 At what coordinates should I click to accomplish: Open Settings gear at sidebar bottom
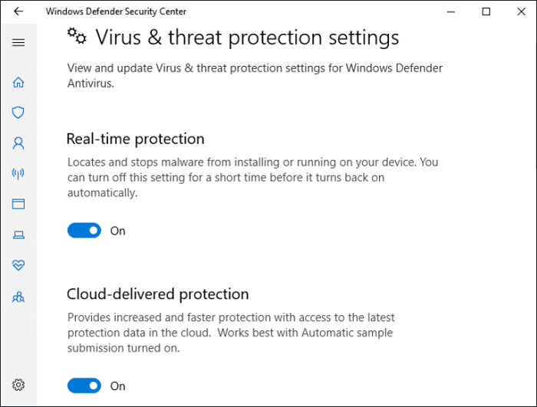[18, 385]
